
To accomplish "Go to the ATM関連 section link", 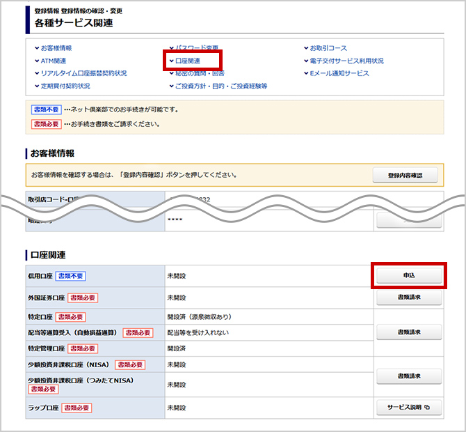I will (54, 61).
